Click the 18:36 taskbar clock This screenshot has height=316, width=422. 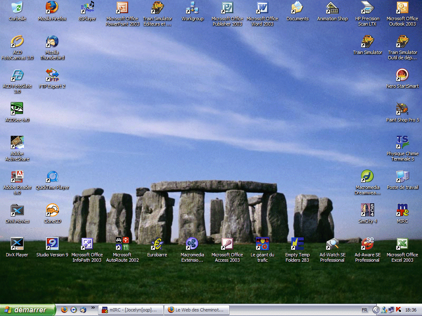click(x=411, y=310)
